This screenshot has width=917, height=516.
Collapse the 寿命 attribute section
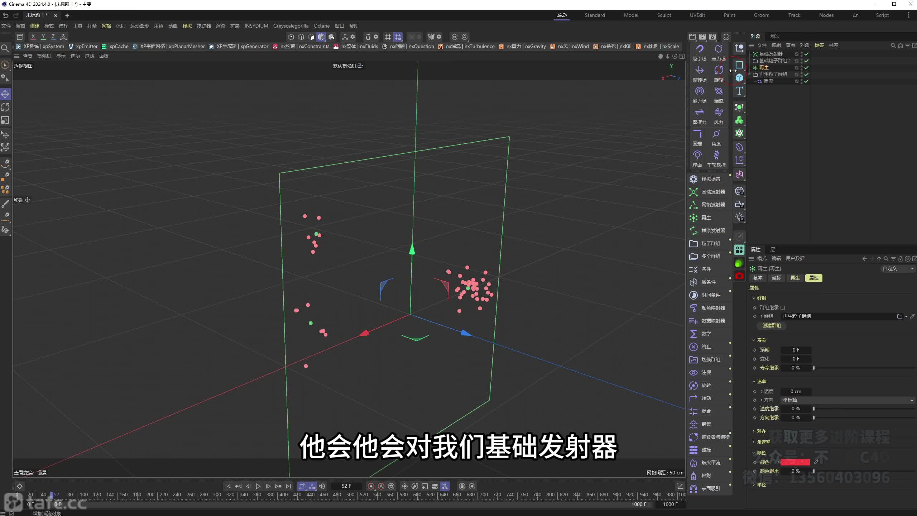754,340
